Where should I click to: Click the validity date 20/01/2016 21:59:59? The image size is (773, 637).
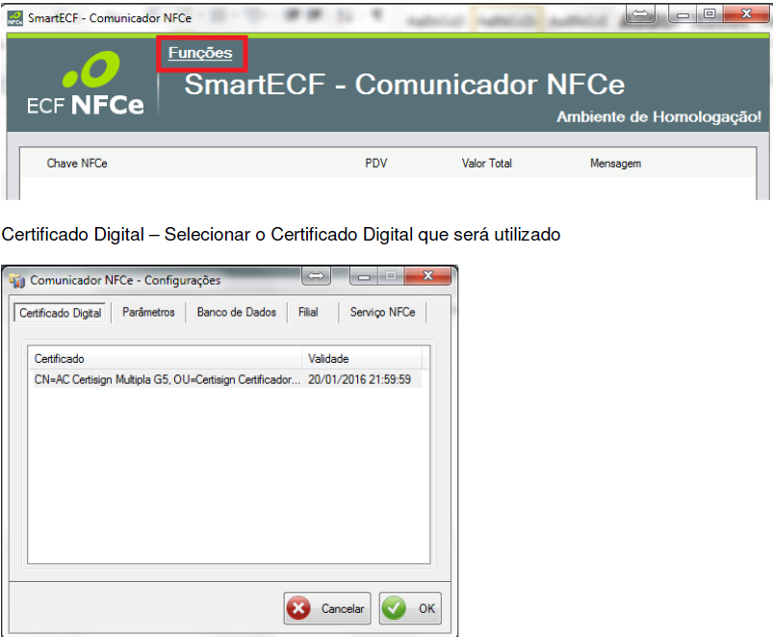click(x=359, y=379)
